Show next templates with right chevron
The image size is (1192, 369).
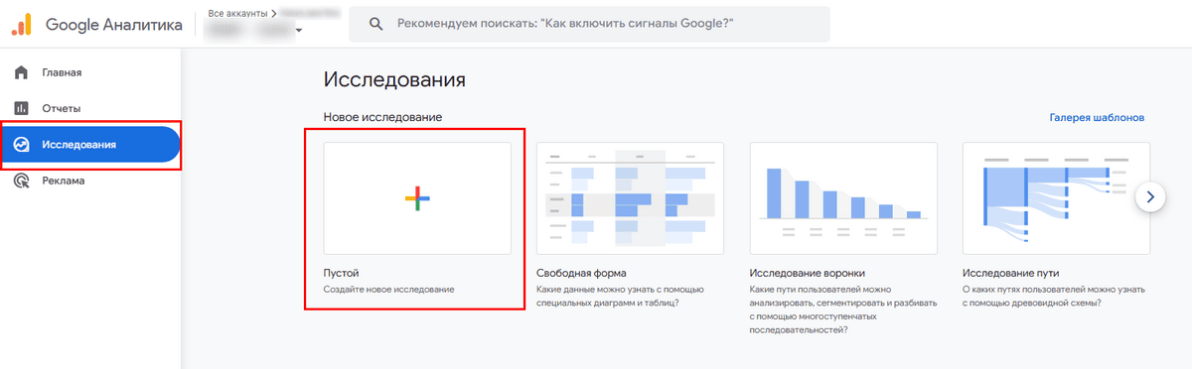[x=1150, y=197]
